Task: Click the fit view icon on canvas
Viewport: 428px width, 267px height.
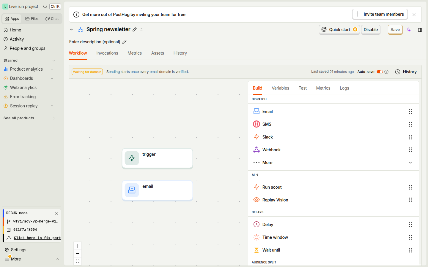Action: tap(78, 261)
